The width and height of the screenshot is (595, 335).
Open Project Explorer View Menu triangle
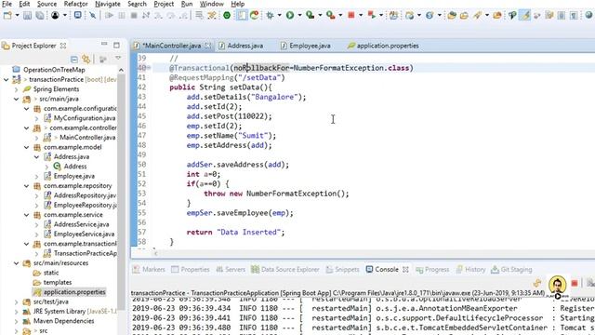pyautogui.click(x=118, y=58)
